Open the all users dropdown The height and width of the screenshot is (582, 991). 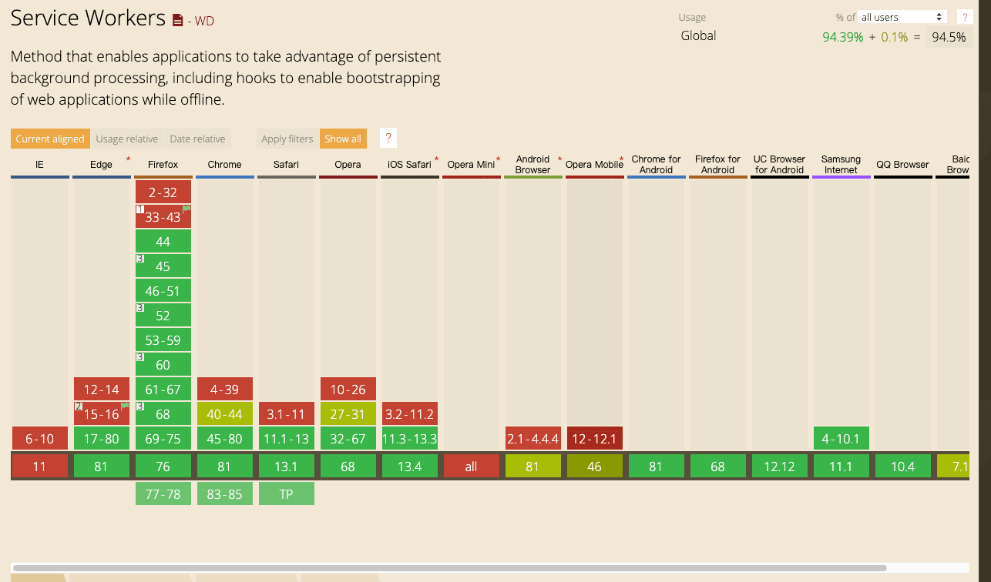[x=903, y=17]
